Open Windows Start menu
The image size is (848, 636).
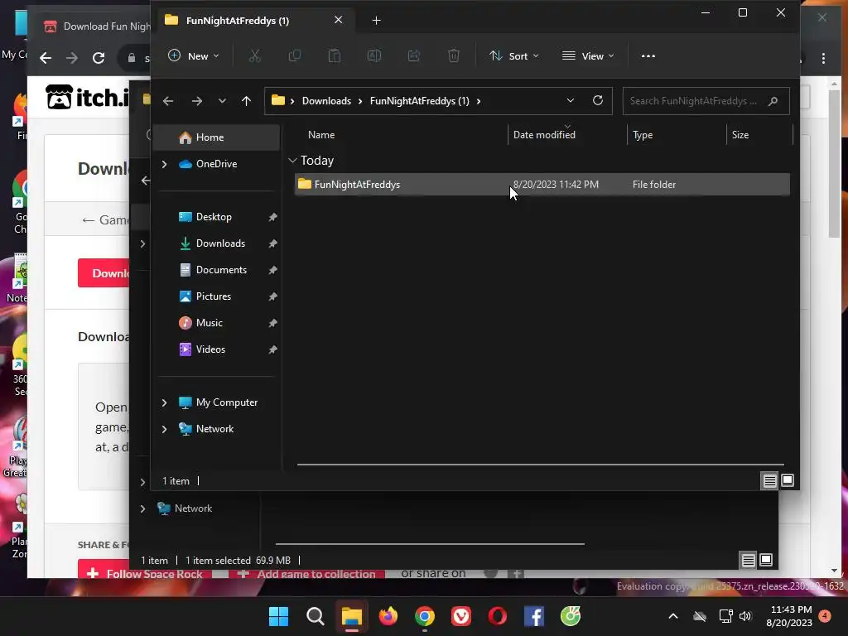(x=278, y=616)
